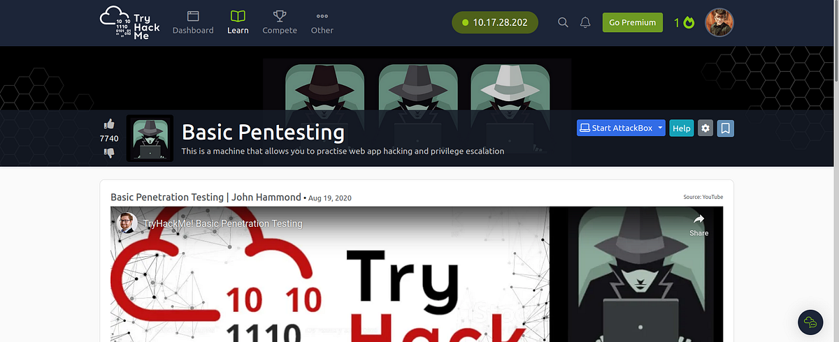Bookmark this room
The width and height of the screenshot is (839, 342).
coord(726,128)
